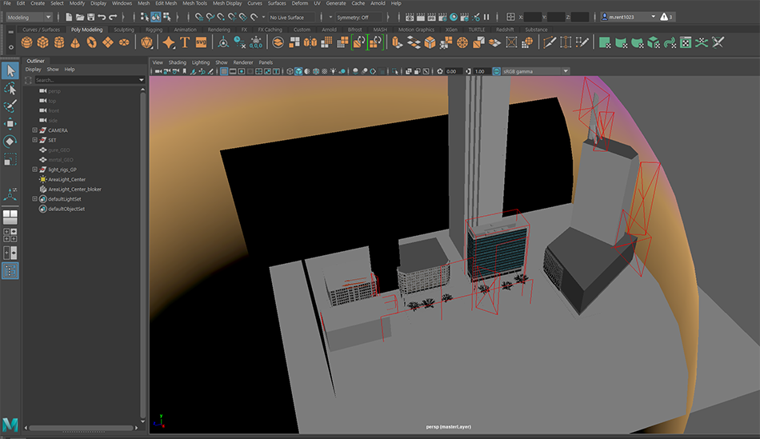Select AreaLight_Center_bloker in the Outliner

tap(74, 190)
